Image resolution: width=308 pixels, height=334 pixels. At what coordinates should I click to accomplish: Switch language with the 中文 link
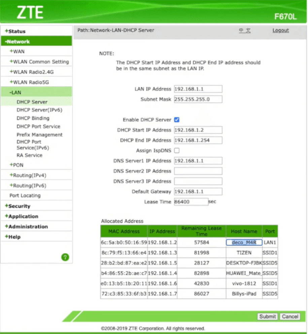[x=244, y=30]
